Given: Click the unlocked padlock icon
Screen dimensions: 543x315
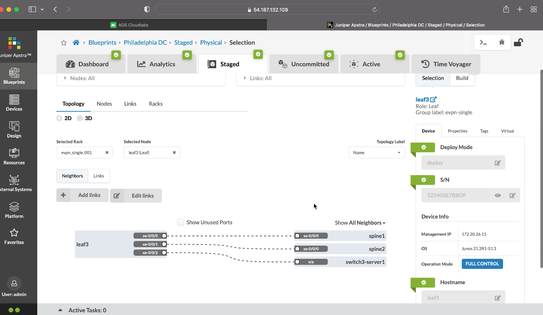Looking at the screenshot, I should point(518,42).
